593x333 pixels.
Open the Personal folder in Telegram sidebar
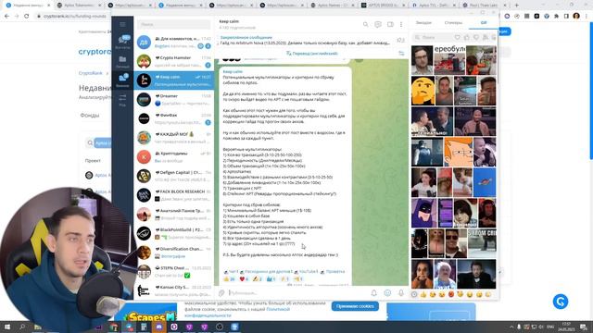pyautogui.click(x=122, y=62)
